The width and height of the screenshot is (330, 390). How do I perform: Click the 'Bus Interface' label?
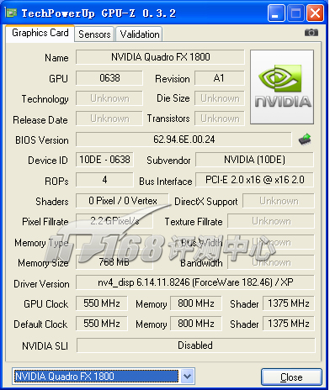point(166,182)
